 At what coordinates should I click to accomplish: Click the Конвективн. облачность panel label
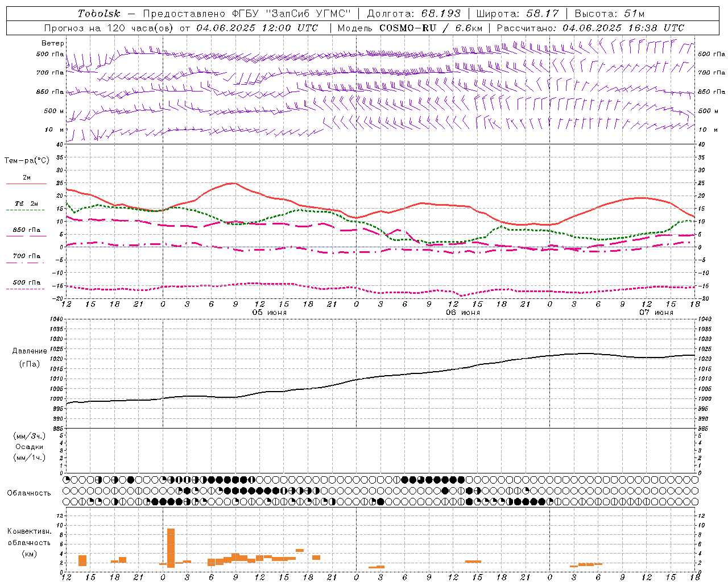[x=29, y=537]
